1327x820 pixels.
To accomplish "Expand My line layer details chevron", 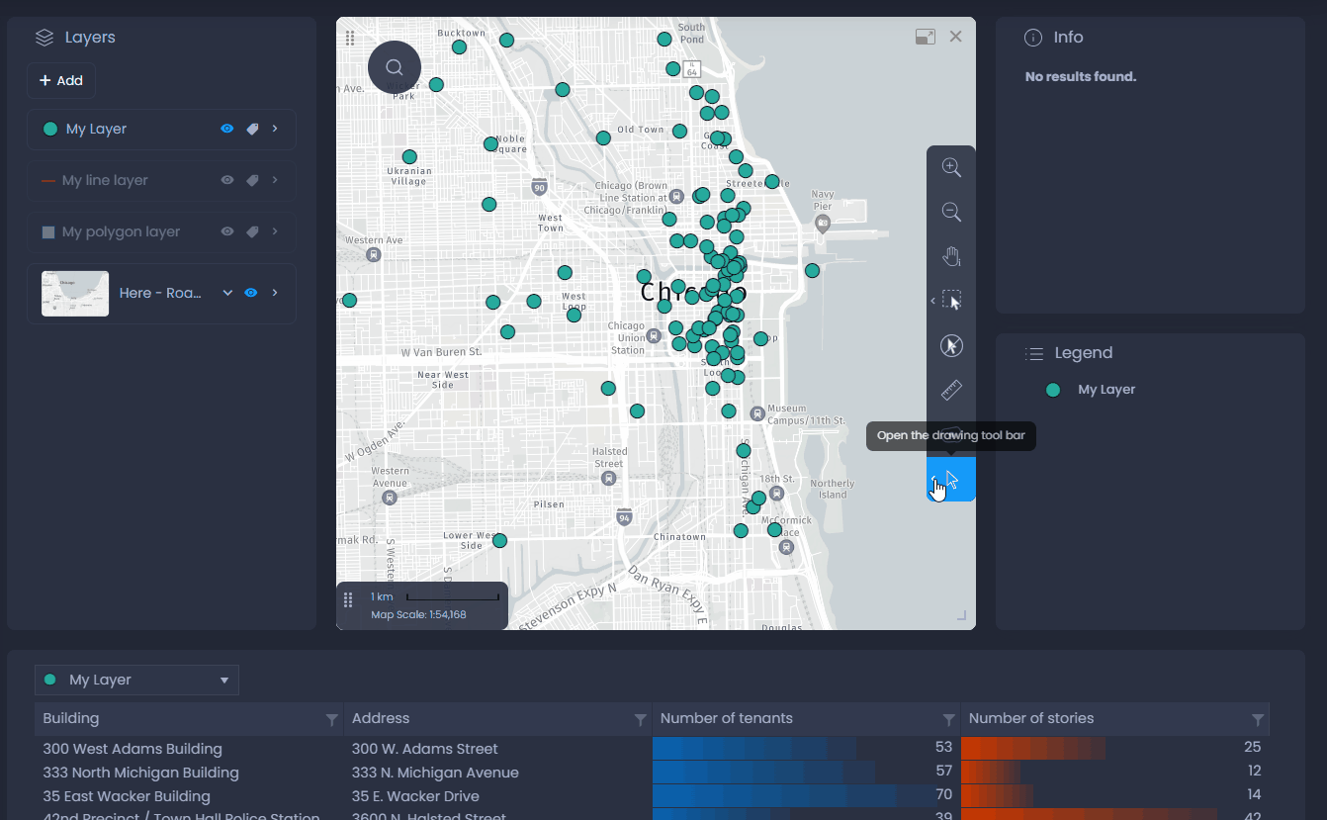I will tap(275, 180).
